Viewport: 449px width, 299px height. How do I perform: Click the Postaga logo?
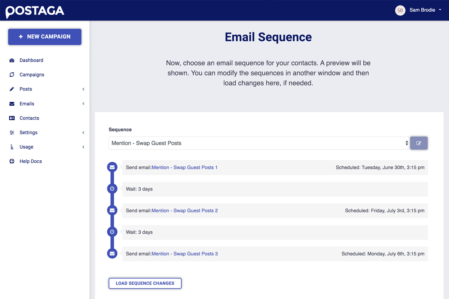pyautogui.click(x=35, y=11)
